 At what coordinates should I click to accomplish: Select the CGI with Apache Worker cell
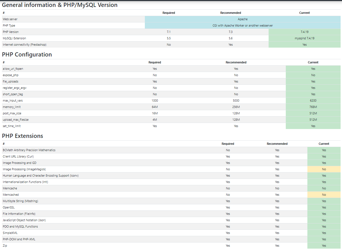(x=243, y=25)
